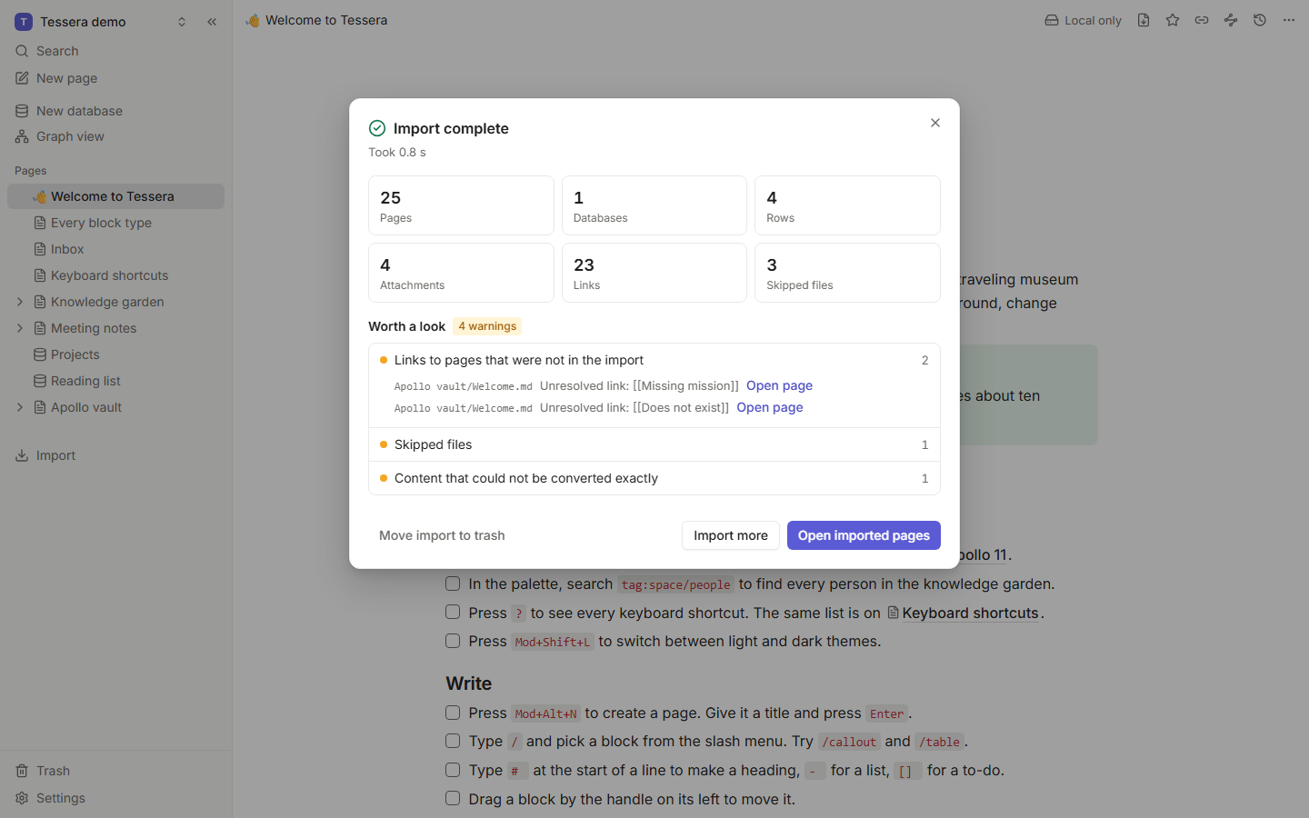Check the Mod+Alt+N create page to-do
Image resolution: width=1309 pixels, height=818 pixels.
click(x=453, y=713)
